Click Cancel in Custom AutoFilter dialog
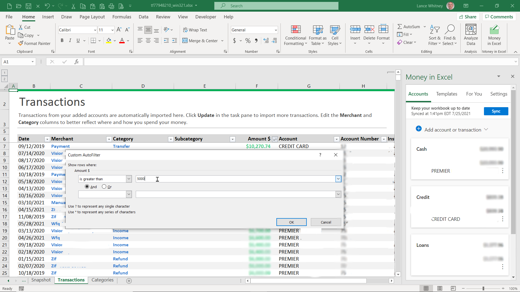The image size is (520, 292). [x=326, y=222]
